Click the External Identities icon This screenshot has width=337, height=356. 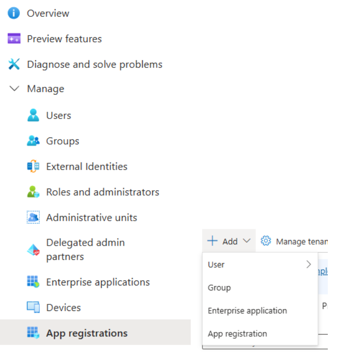point(33,167)
